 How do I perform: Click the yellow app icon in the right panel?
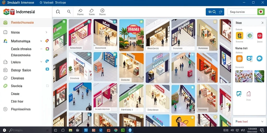[239, 36]
